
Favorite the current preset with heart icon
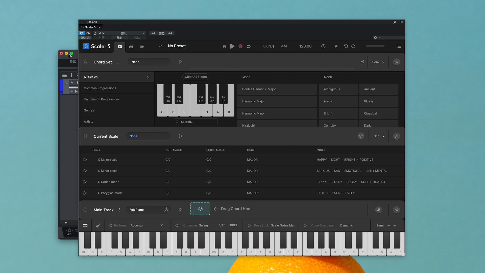tap(160, 46)
